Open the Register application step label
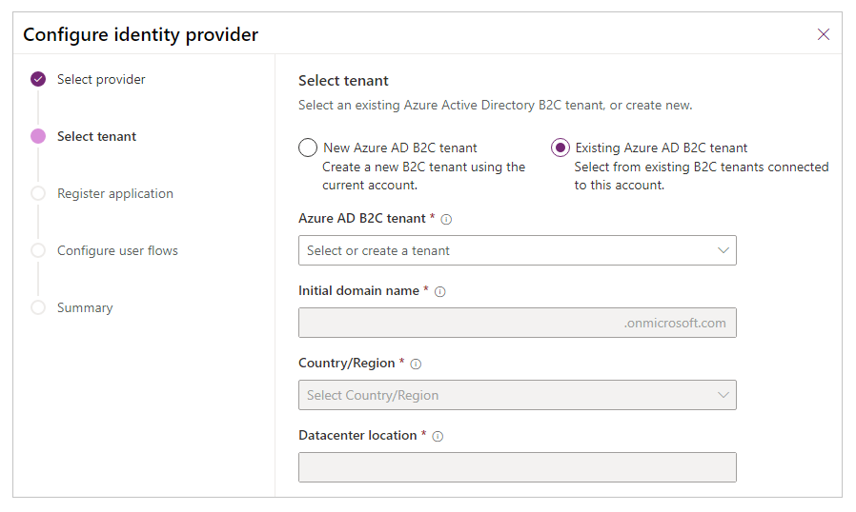The image size is (856, 512). tap(115, 193)
